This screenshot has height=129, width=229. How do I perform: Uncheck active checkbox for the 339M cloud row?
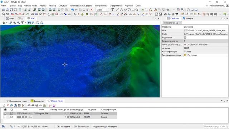click(x=5, y=113)
